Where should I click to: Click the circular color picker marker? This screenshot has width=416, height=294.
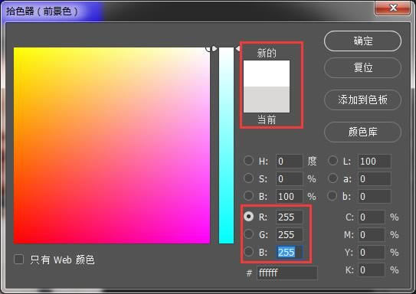point(208,49)
